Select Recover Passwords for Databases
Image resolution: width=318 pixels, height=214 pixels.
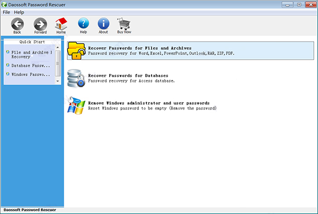[x=128, y=76]
